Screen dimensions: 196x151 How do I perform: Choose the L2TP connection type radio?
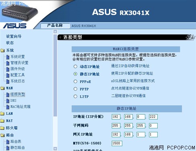[75, 96]
